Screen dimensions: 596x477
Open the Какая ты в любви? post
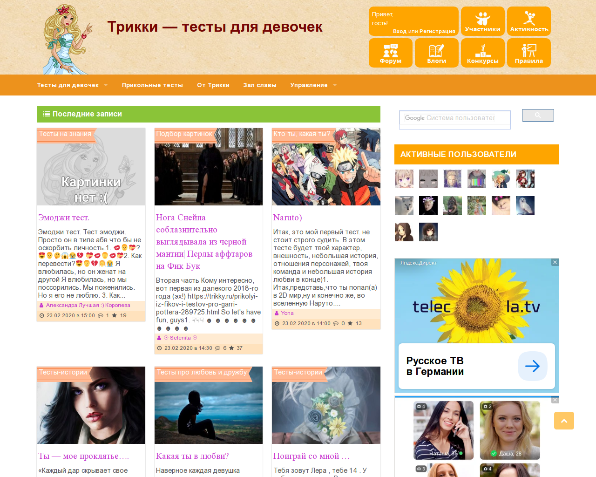[x=192, y=456]
